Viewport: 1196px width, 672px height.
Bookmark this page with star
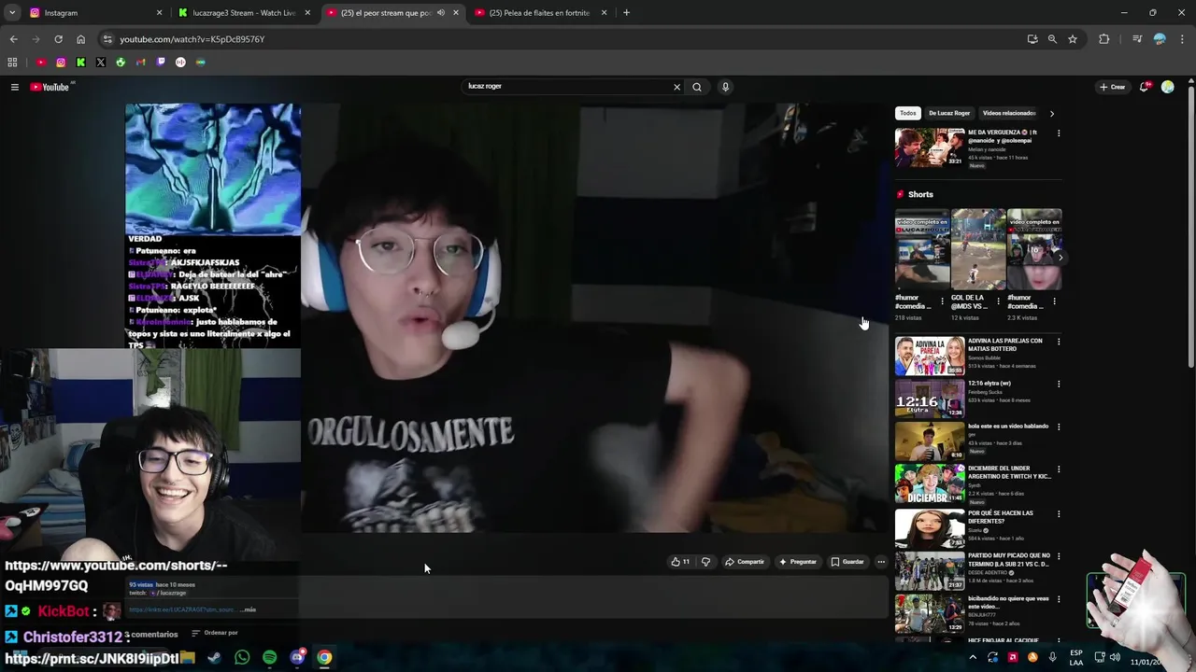(x=1073, y=39)
